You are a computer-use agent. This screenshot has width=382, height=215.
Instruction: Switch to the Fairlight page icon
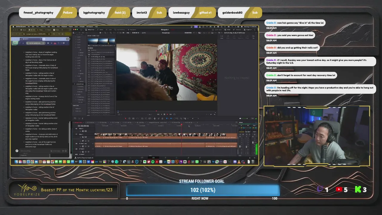pyautogui.click(x=188, y=158)
